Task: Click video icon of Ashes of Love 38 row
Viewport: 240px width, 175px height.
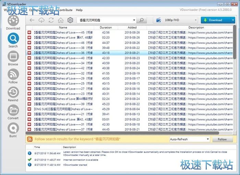Action: click(x=29, y=48)
